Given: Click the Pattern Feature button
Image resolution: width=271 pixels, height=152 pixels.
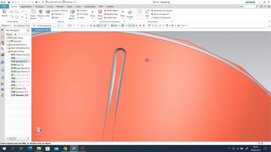Looking at the screenshot, I should (x=60, y=11).
